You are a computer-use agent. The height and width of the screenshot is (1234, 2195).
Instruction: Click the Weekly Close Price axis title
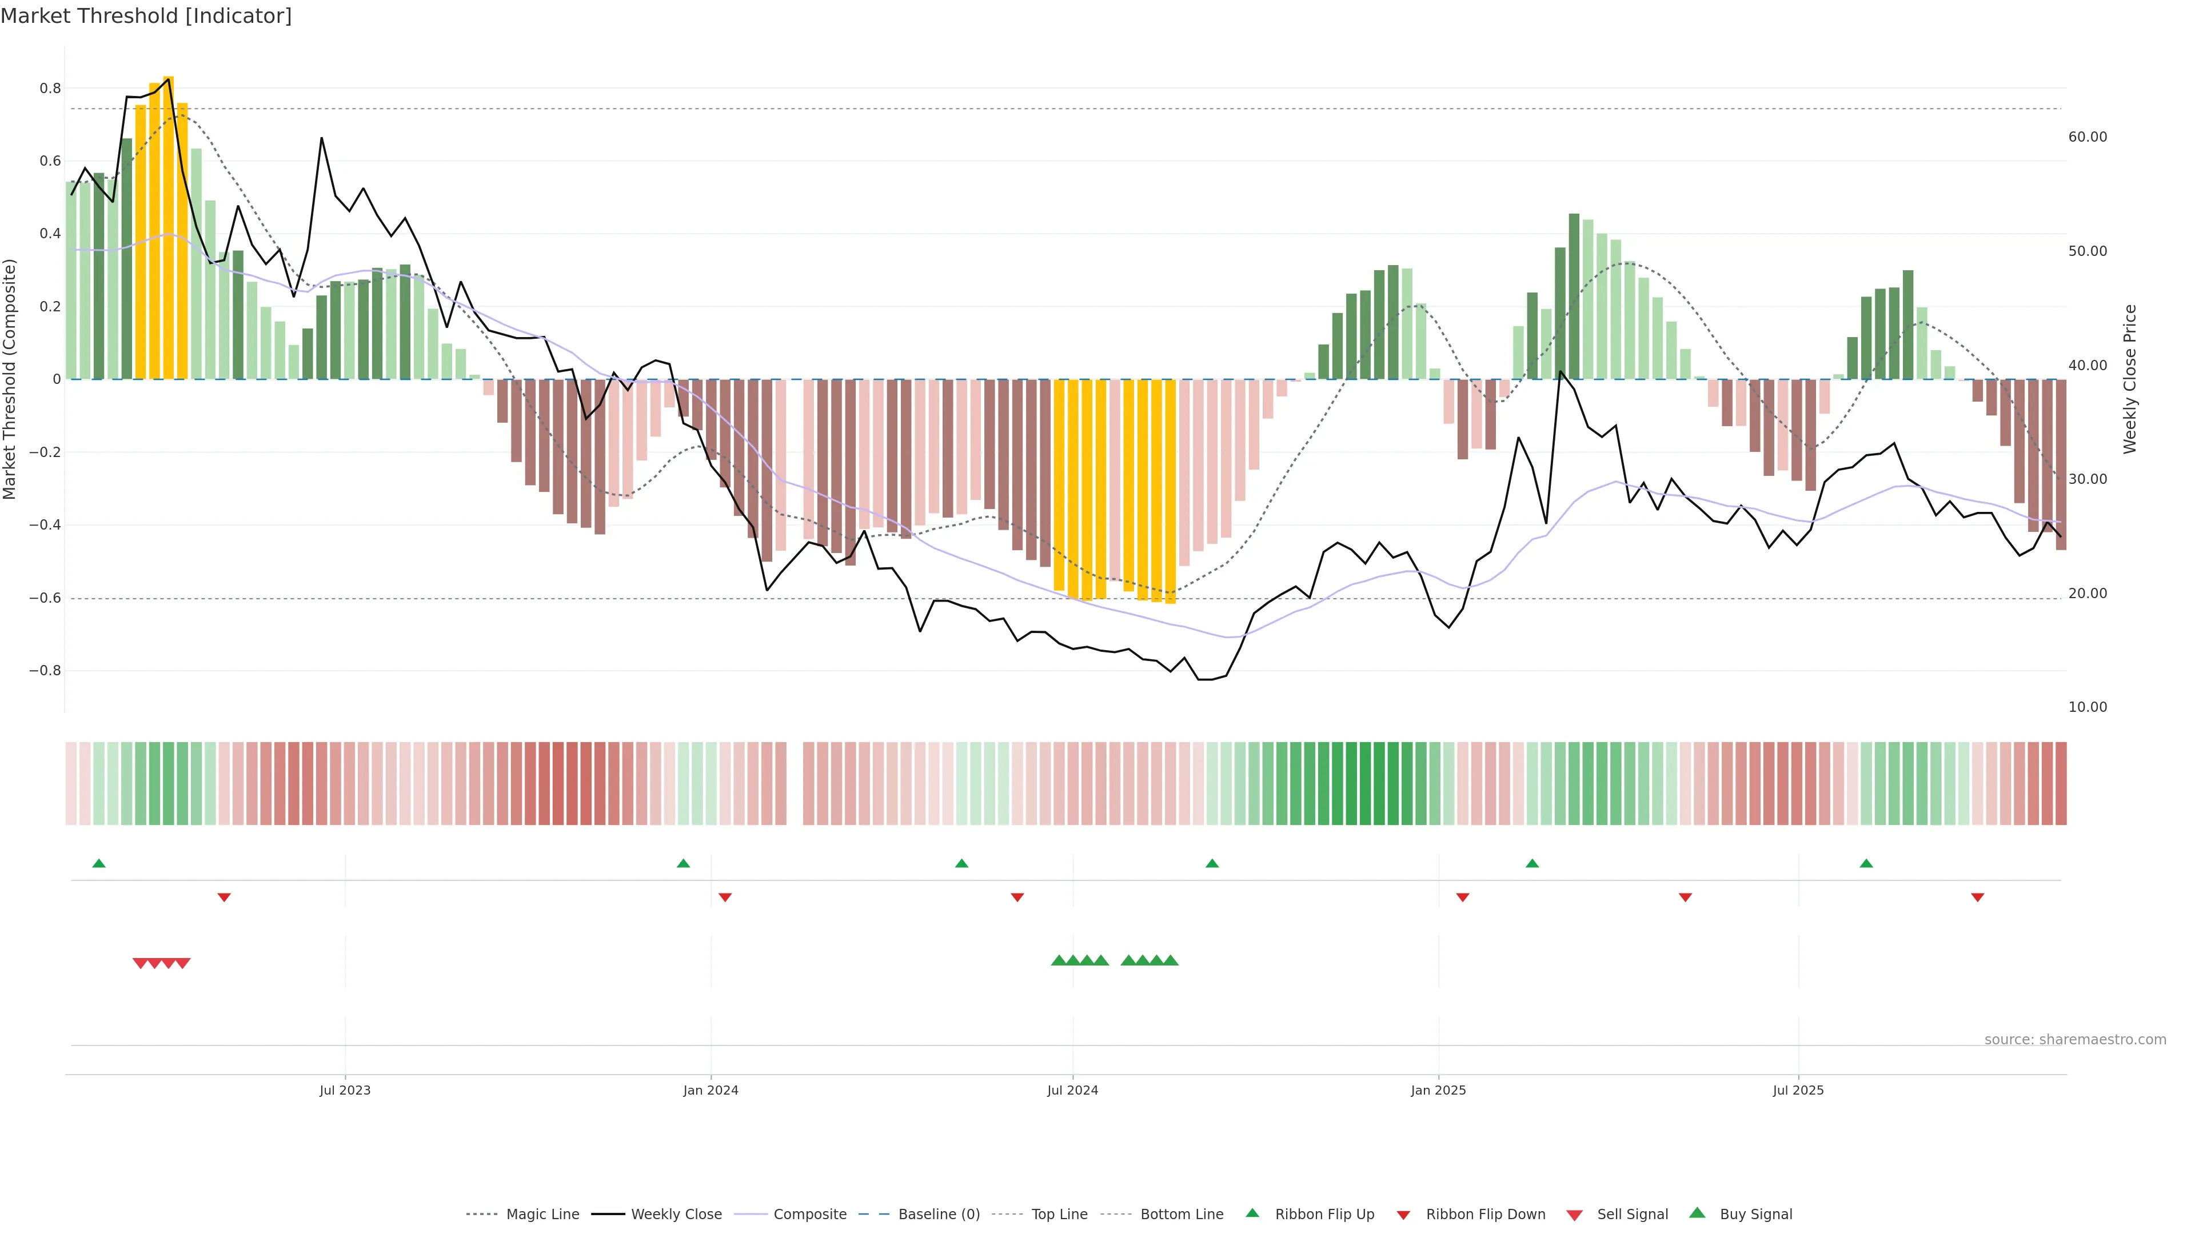[2130, 379]
